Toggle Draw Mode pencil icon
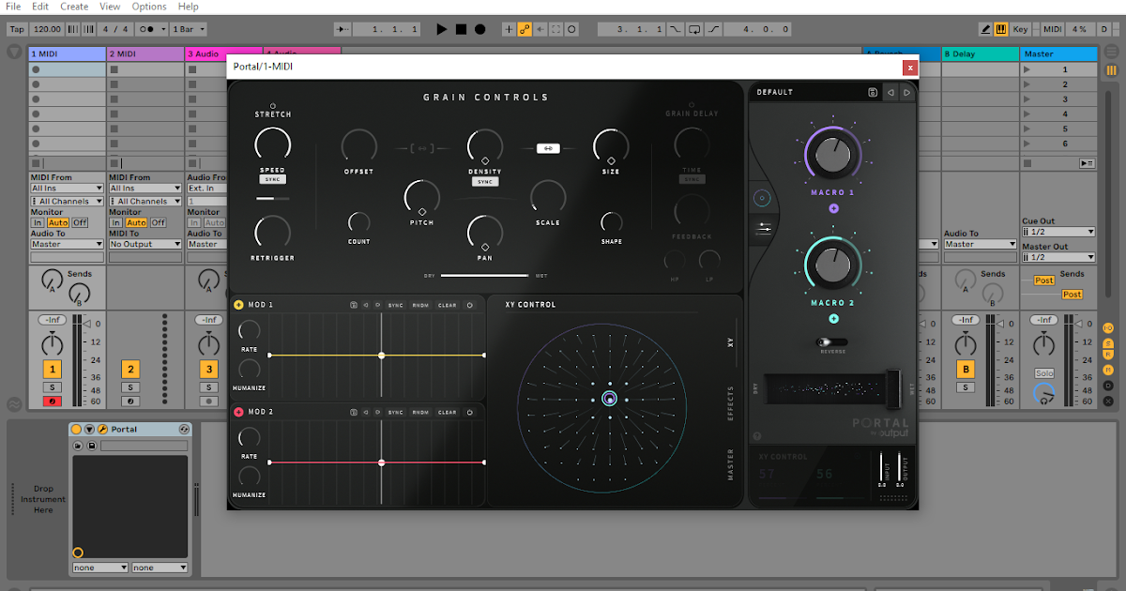Screen dimensions: 1126x591 pos(986,29)
